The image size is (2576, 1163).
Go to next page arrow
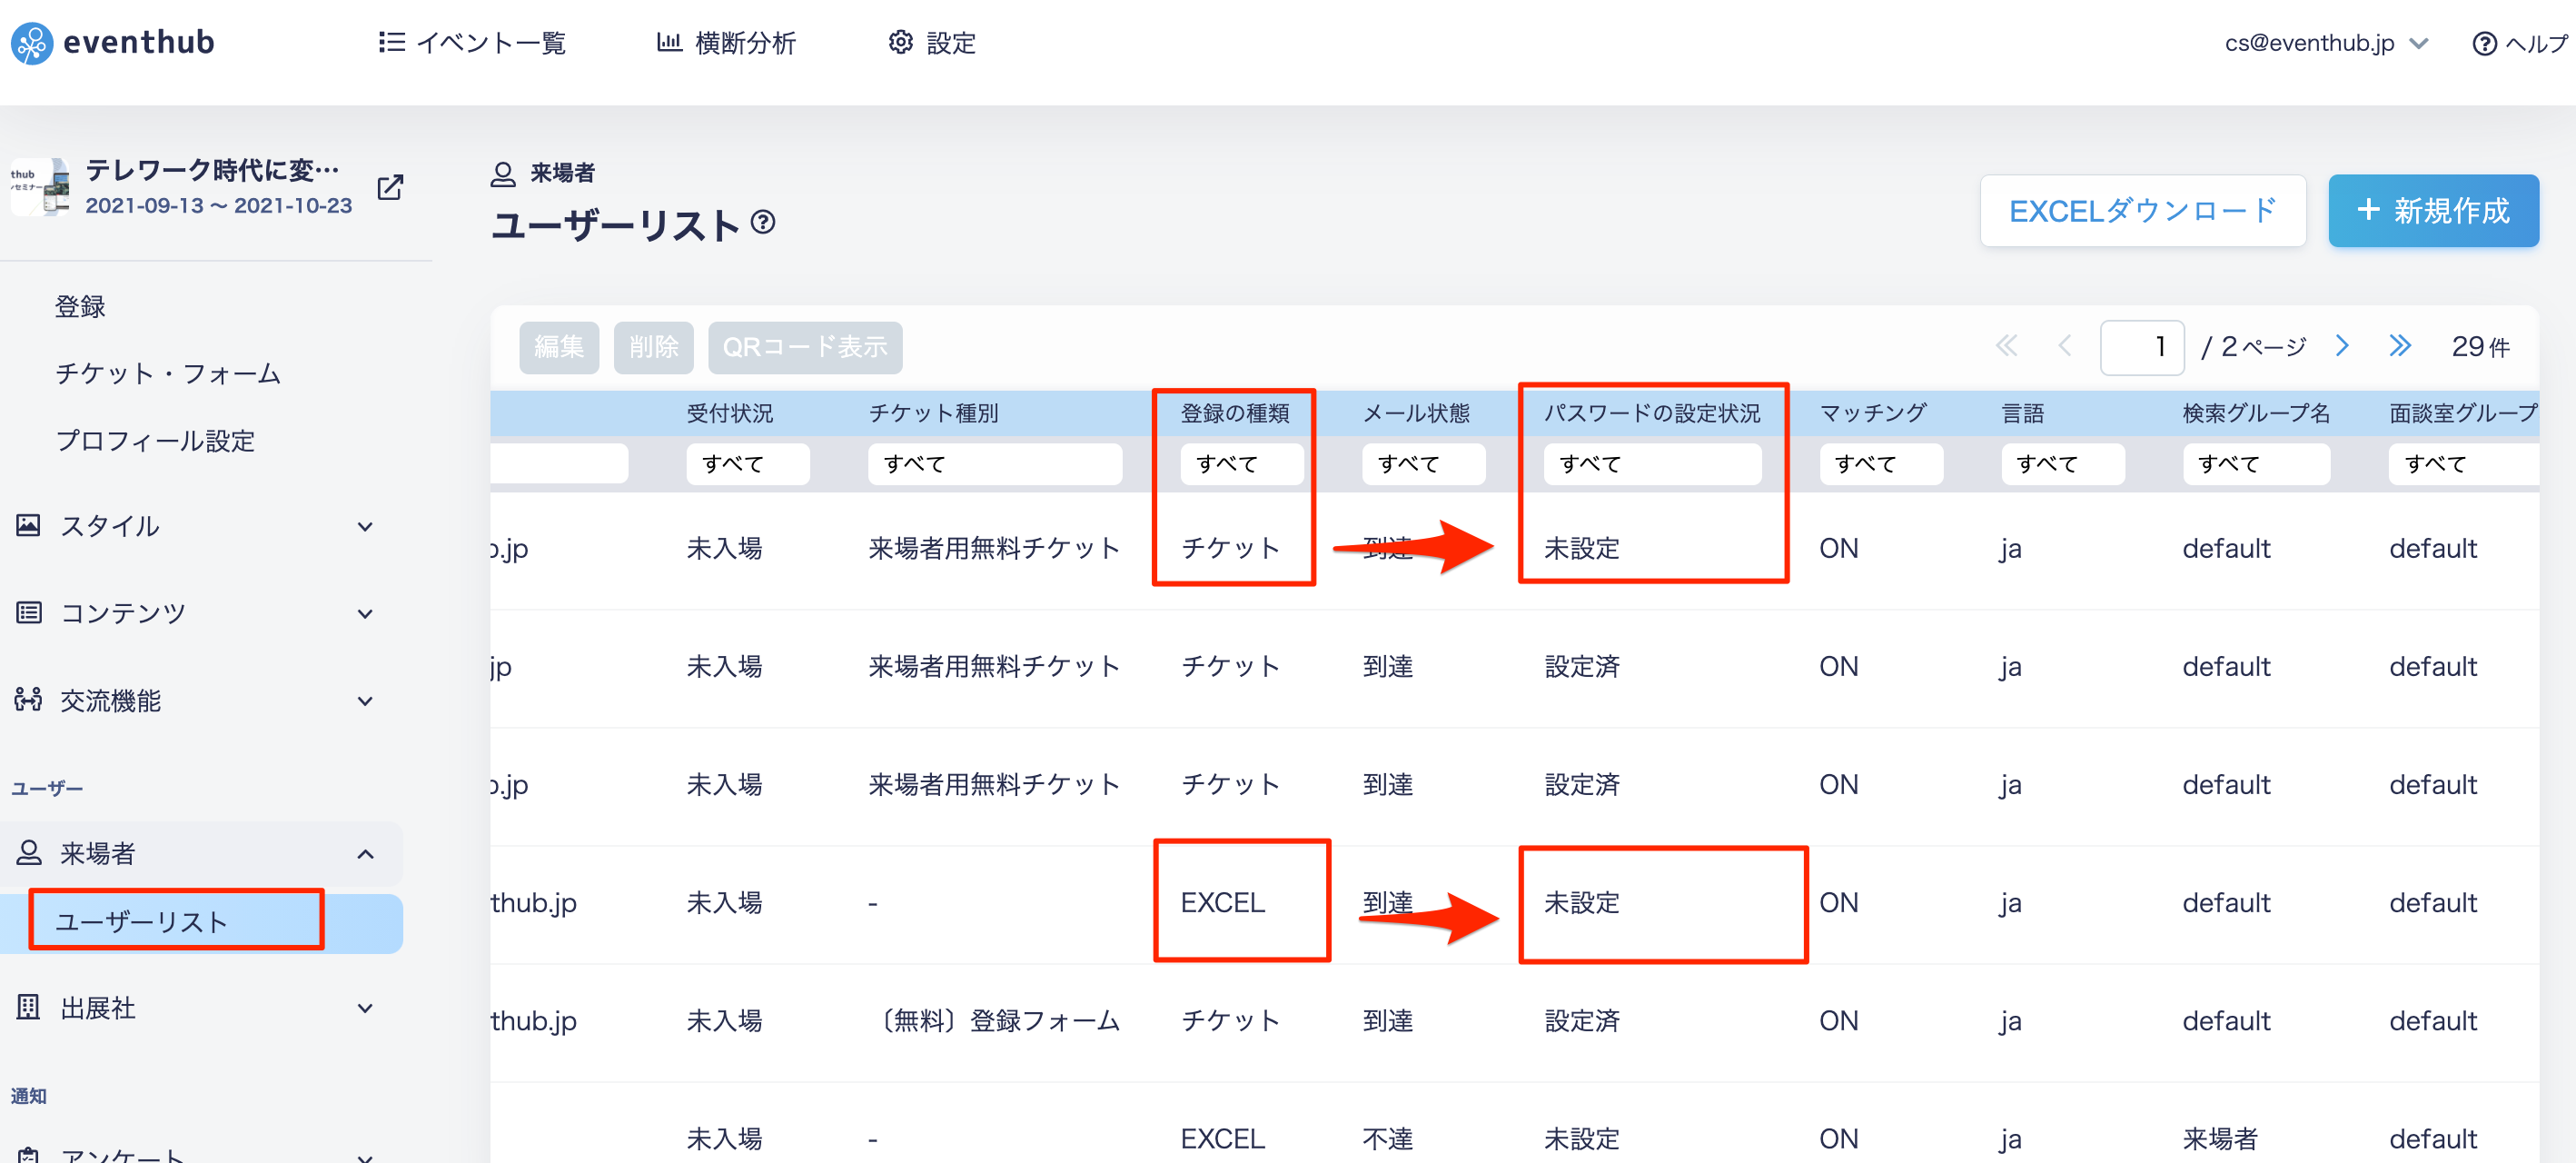click(x=2342, y=346)
